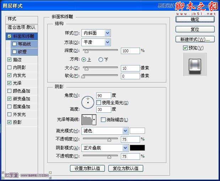Open the 样式 dropdown showing 内斜面
The image size is (220, 181).
(96, 33)
